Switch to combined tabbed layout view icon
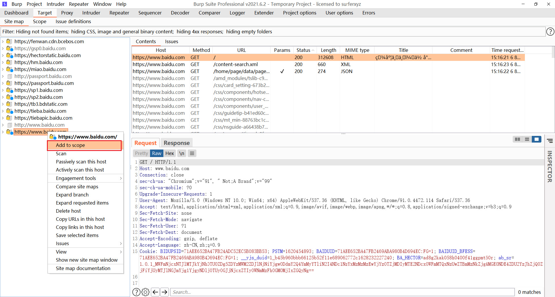 pos(536,139)
